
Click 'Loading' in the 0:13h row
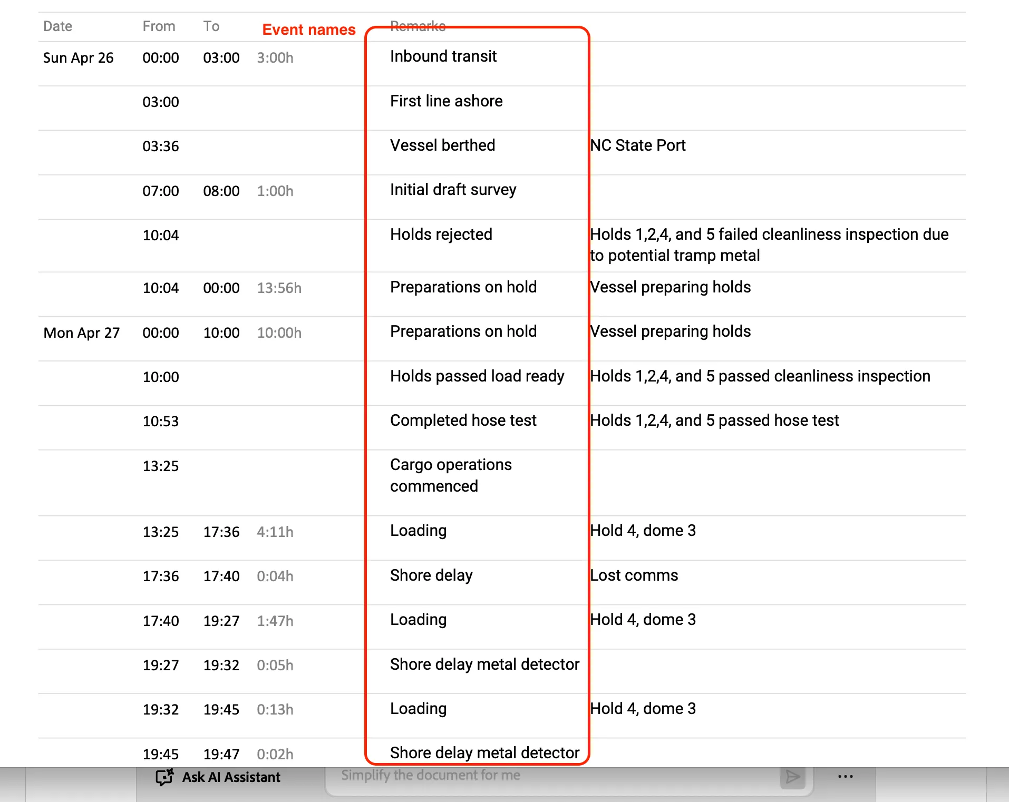419,709
